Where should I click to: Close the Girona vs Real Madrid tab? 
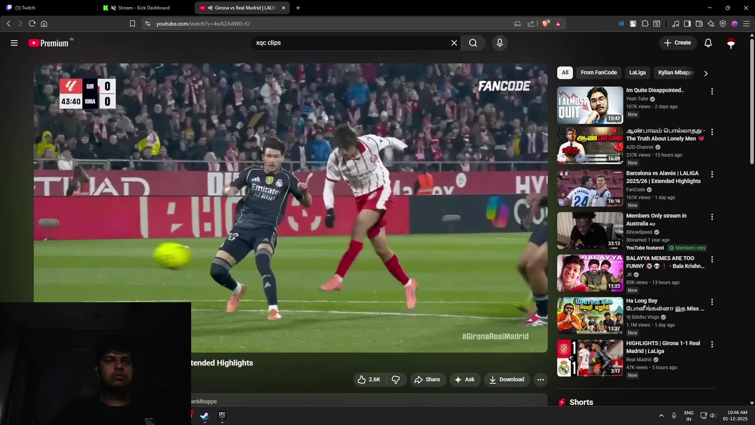click(x=284, y=8)
